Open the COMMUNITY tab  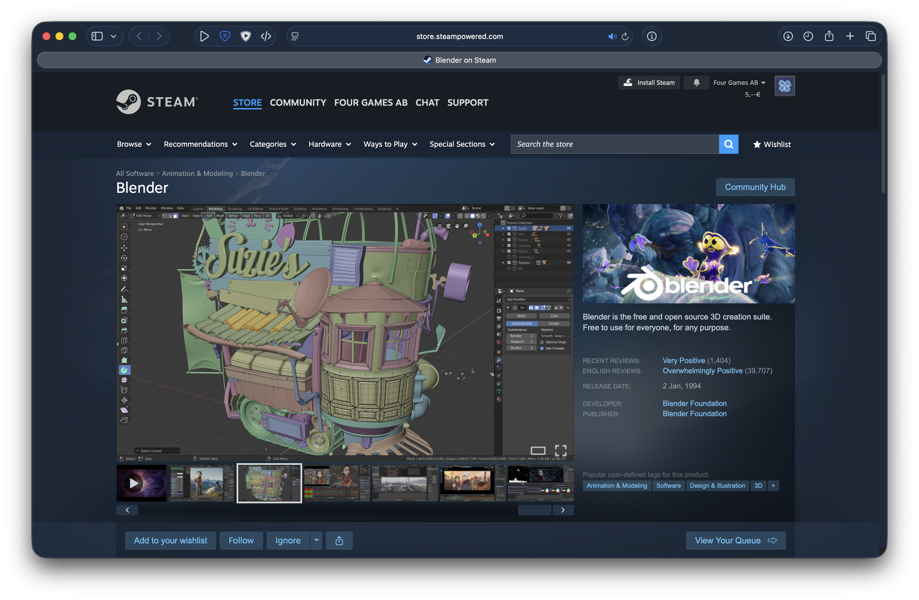[x=298, y=103]
